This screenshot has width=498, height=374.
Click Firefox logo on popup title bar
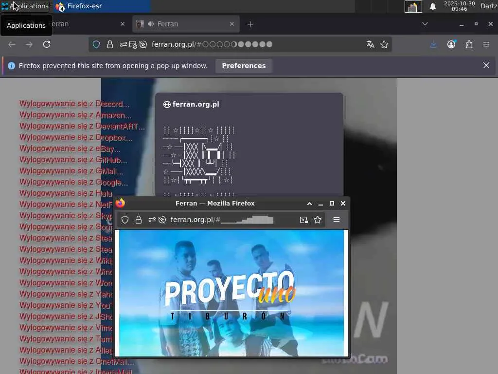click(120, 203)
